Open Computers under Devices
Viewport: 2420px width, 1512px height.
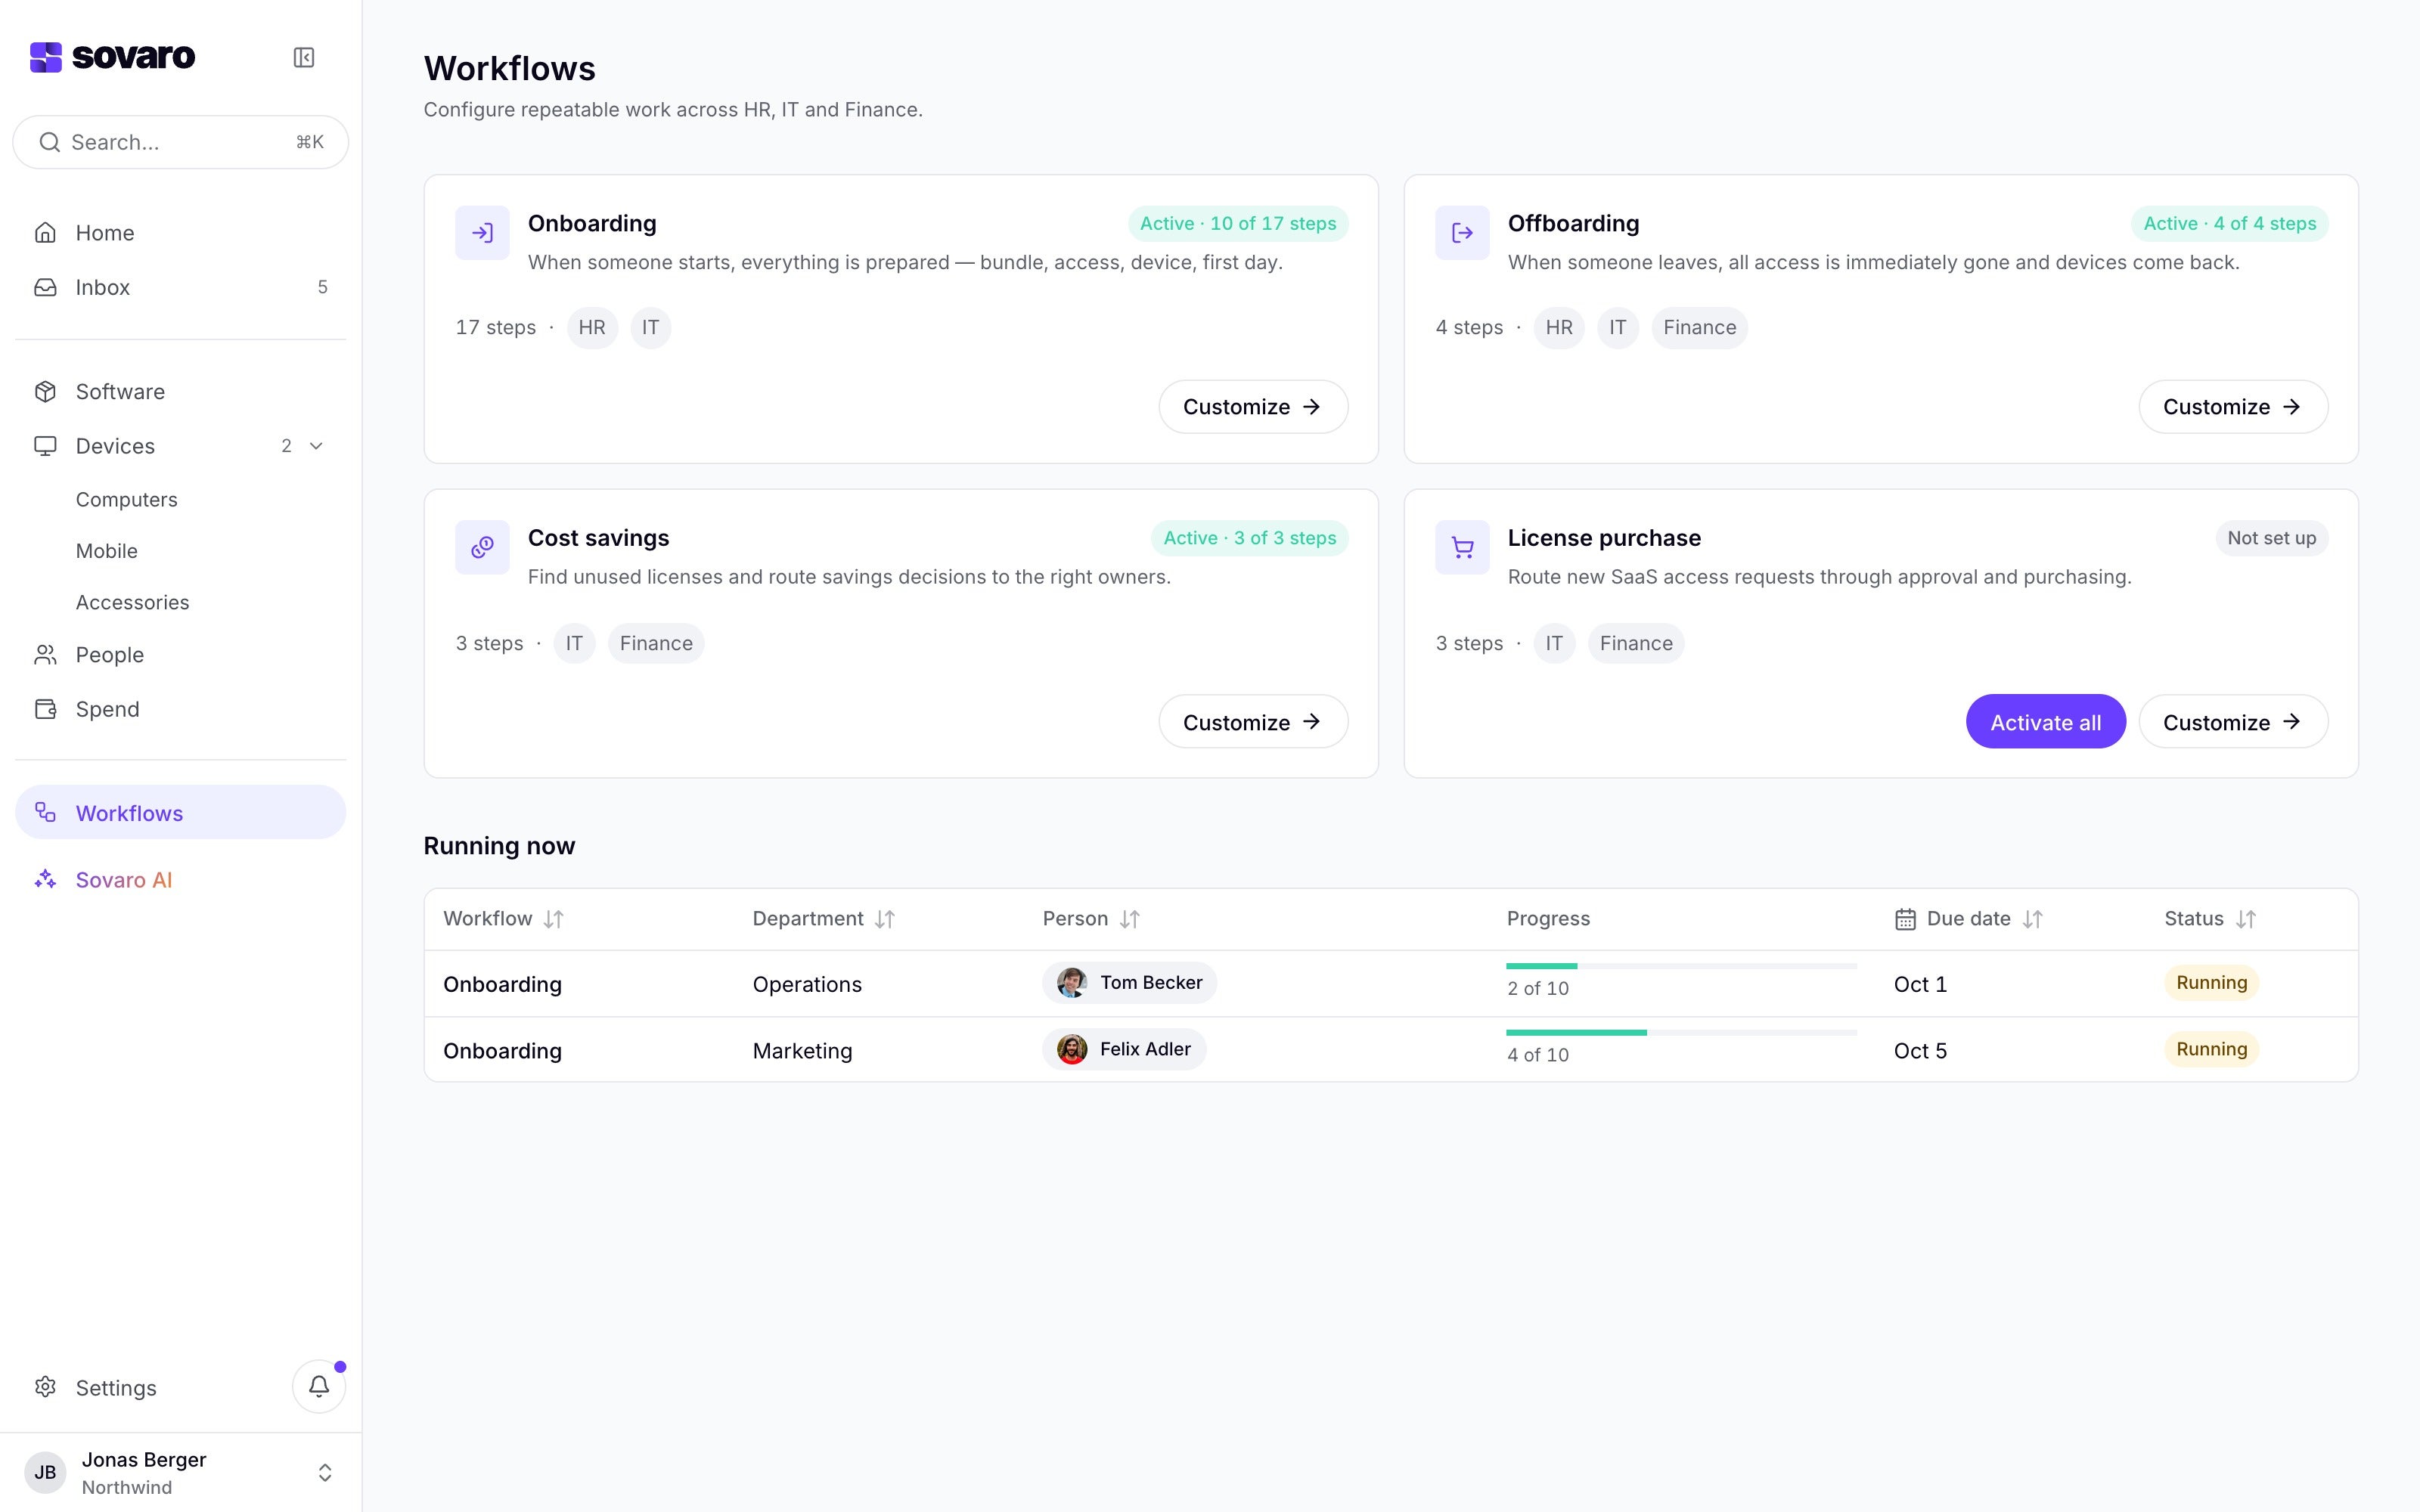pos(126,499)
